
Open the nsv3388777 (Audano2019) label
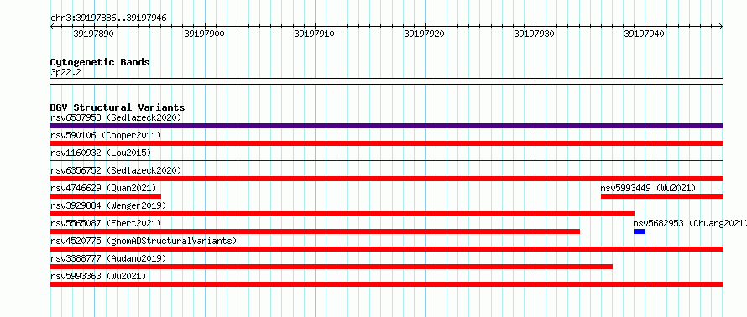click(108, 258)
